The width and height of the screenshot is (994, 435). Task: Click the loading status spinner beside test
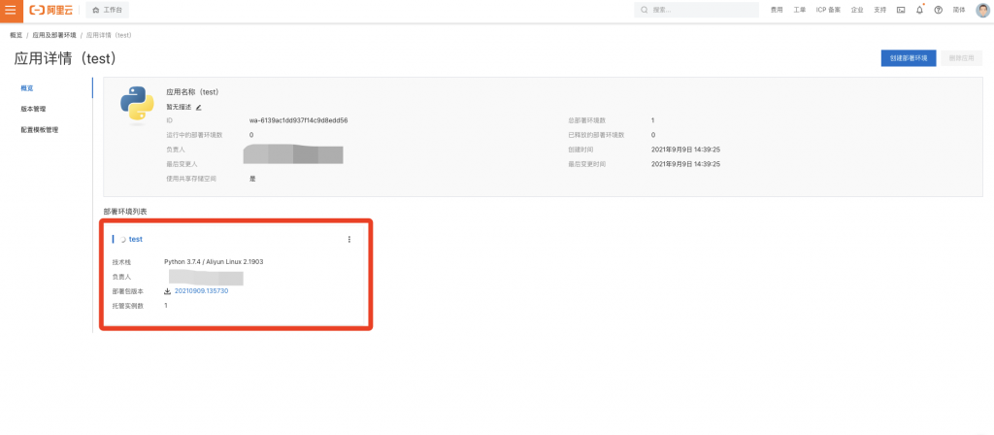coord(123,240)
